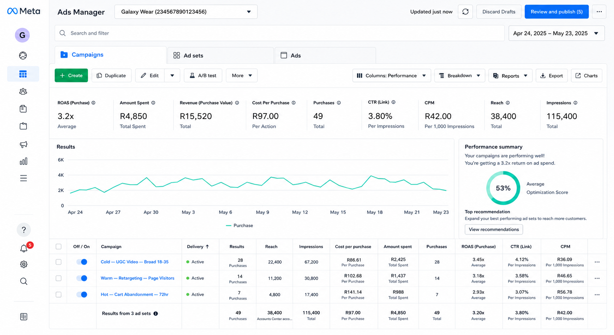The image size is (614, 335).
Task: Open notifications bell with 5 badge
Action: point(24,249)
